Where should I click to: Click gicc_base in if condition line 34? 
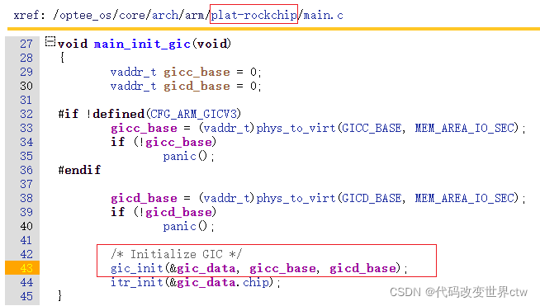pyautogui.click(x=178, y=143)
